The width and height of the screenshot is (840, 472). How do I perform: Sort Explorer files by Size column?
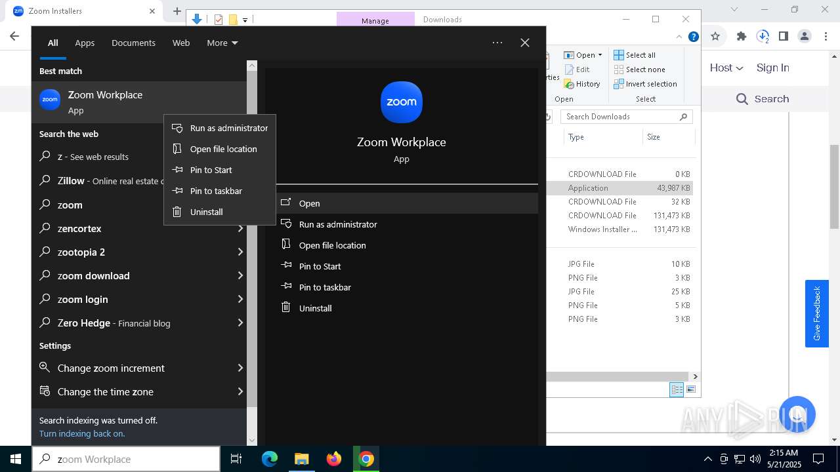coord(668,137)
